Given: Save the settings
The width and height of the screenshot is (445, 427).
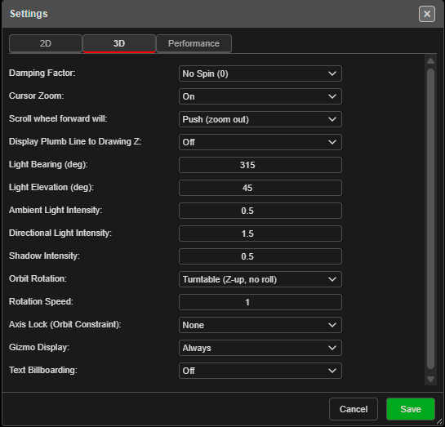Looking at the screenshot, I should pyautogui.click(x=411, y=409).
